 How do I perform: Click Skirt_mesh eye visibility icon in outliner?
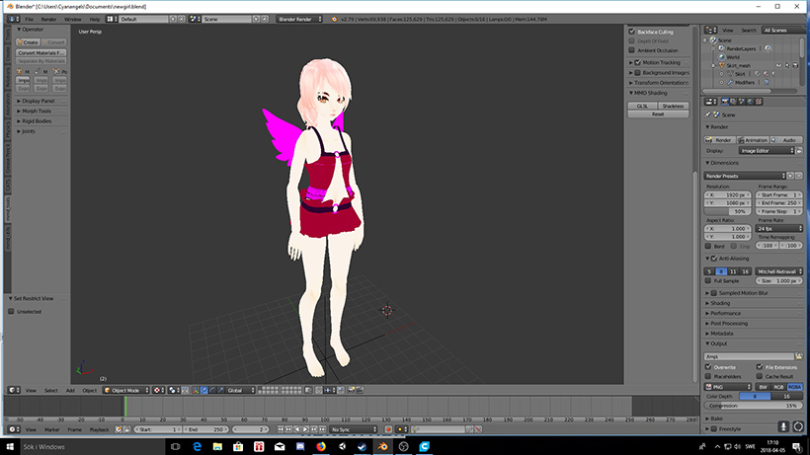(778, 65)
